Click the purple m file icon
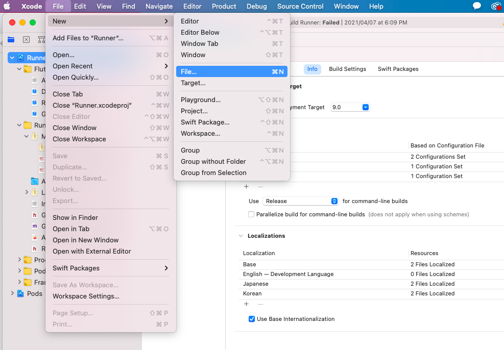 [x=35, y=226]
